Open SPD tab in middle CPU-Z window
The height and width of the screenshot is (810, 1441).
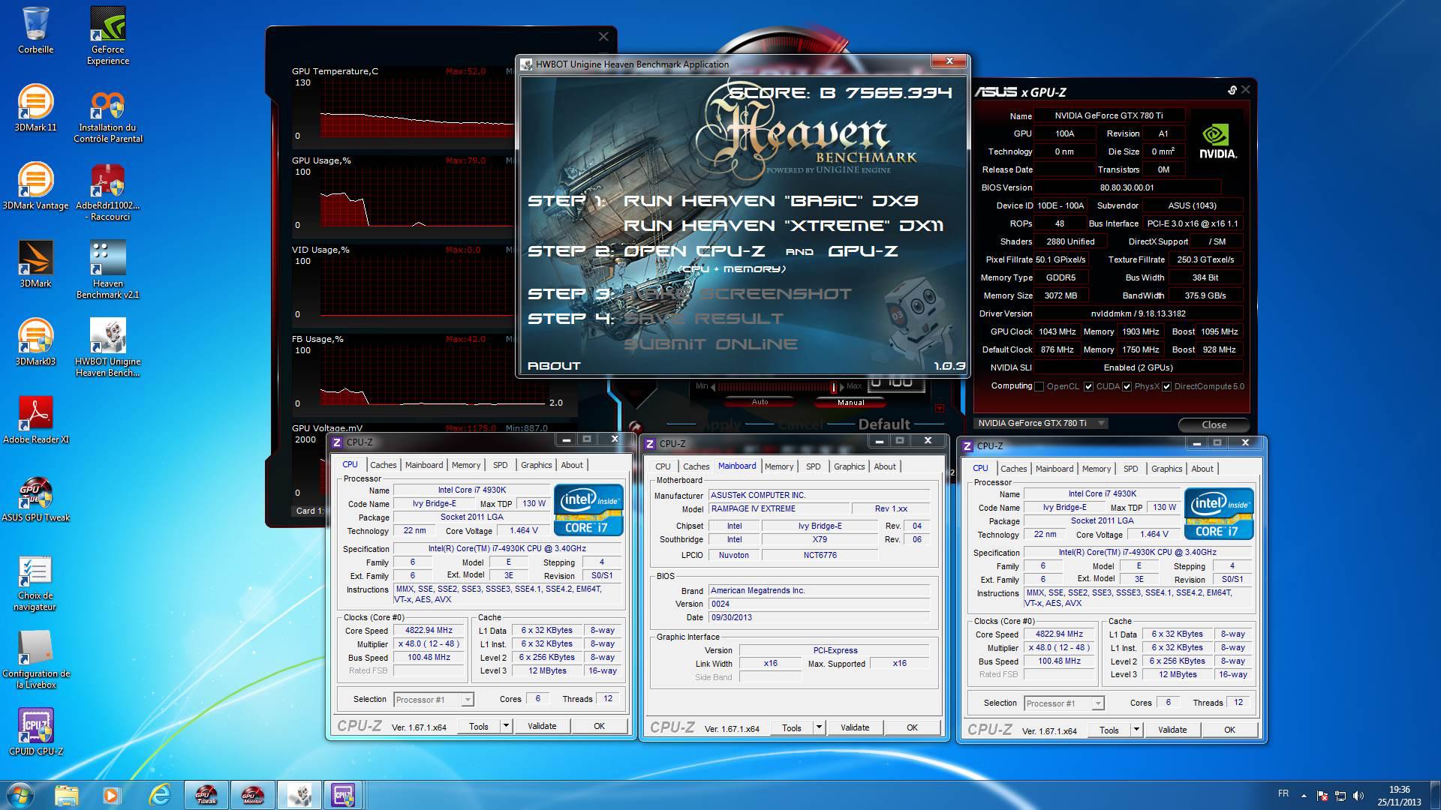814,466
